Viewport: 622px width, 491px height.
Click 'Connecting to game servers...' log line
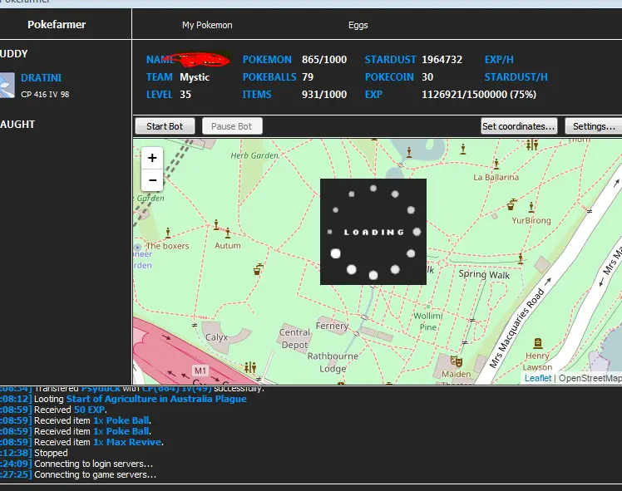click(x=95, y=474)
